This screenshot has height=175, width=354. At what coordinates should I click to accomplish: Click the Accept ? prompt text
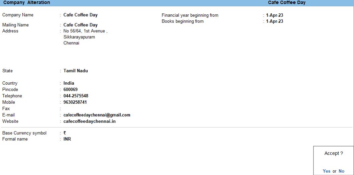pos(334,153)
